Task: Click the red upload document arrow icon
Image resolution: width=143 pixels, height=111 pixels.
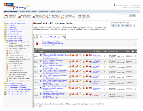Action: tap(37, 43)
